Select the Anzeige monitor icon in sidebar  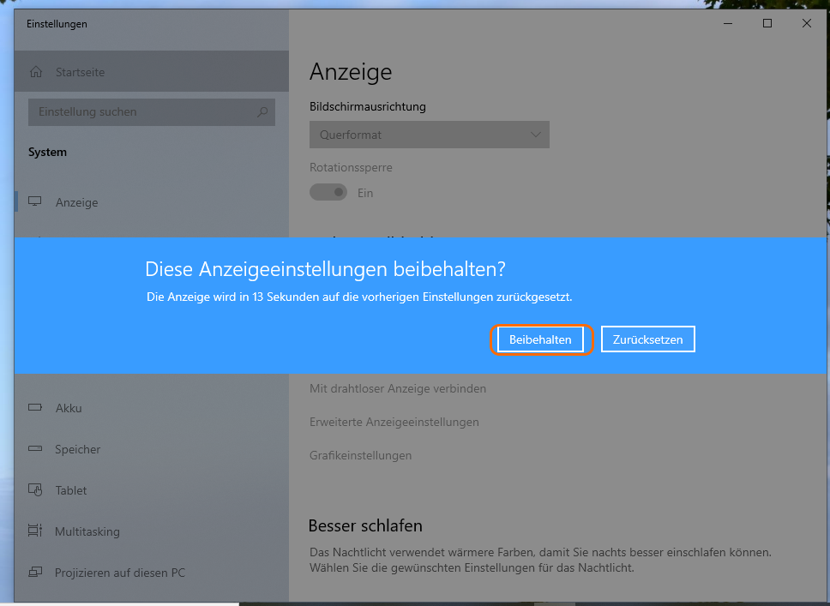35,202
